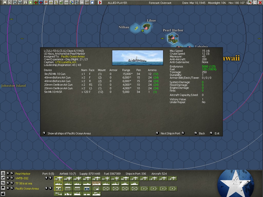Select the xxx headquarters unit icon
The image size is (263, 197).
[77, 189]
